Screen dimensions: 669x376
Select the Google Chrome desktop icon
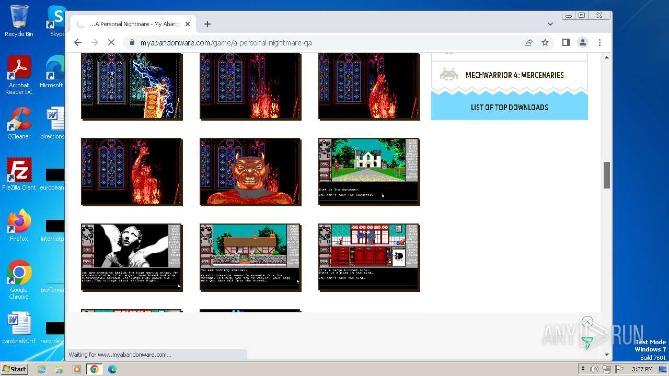19,280
